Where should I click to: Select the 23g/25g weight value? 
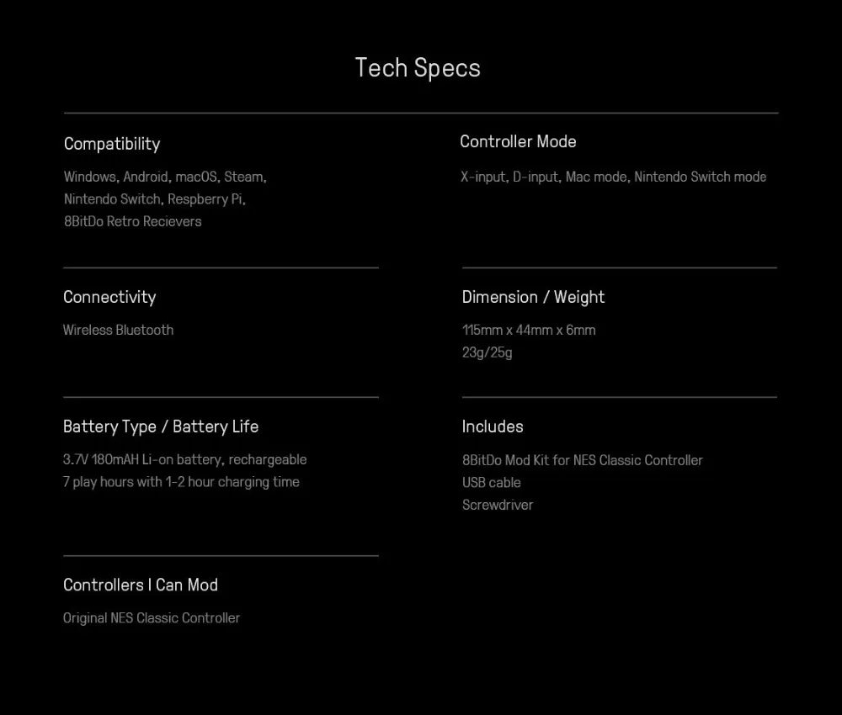pos(487,352)
